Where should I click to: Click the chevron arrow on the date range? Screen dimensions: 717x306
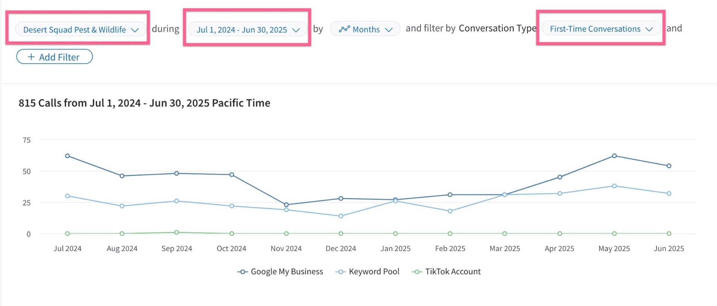(296, 30)
